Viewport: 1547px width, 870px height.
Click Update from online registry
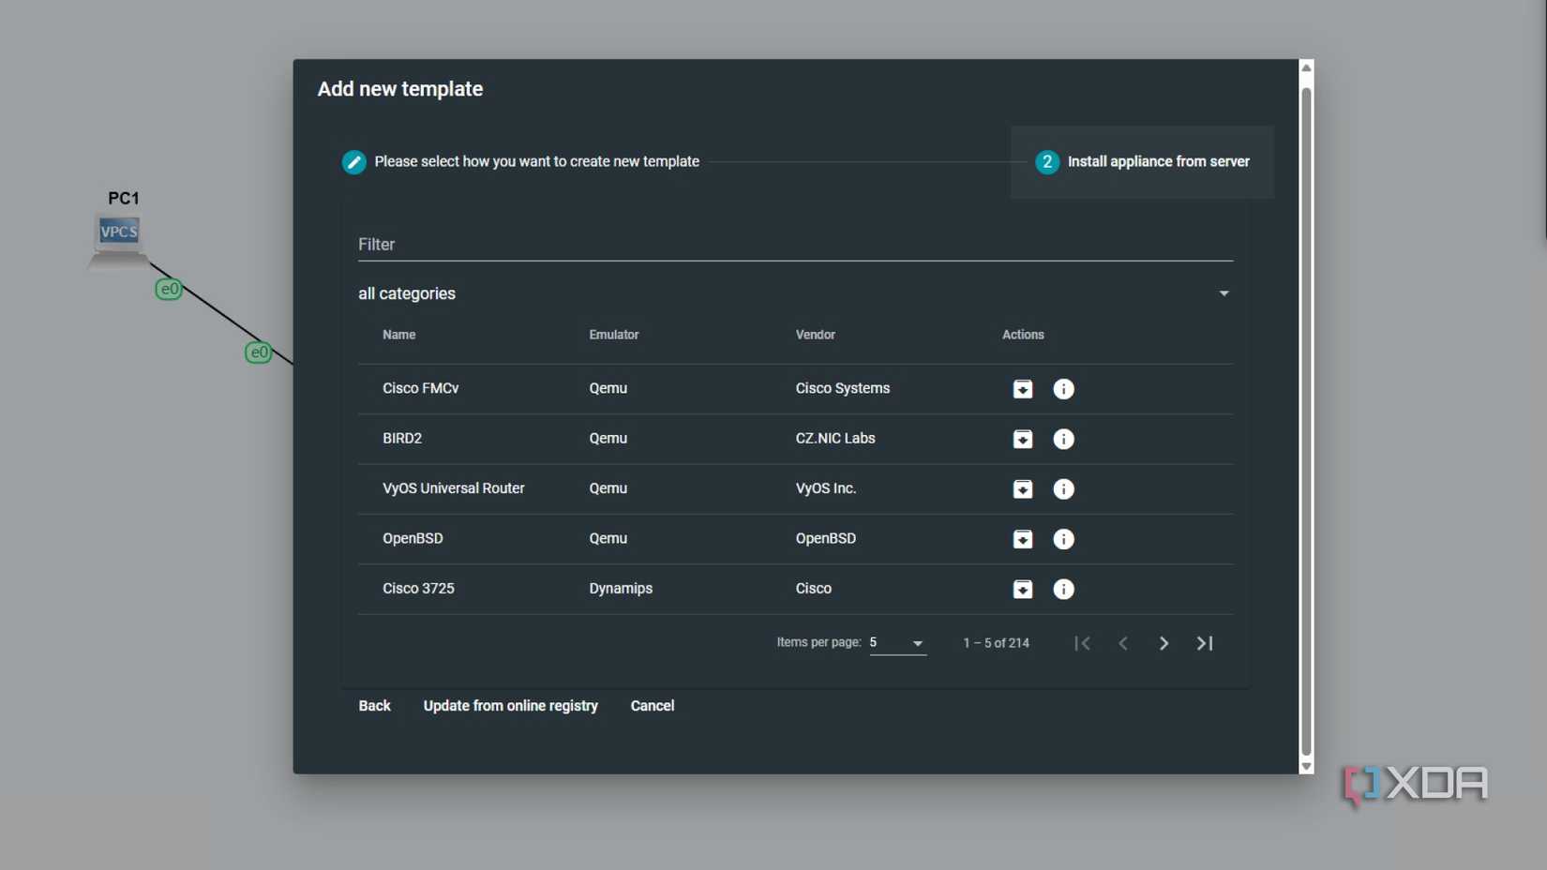510,706
